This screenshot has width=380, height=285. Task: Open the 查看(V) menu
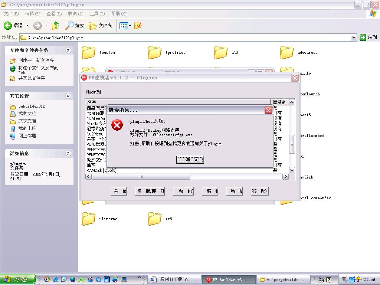pyautogui.click(x=54, y=14)
